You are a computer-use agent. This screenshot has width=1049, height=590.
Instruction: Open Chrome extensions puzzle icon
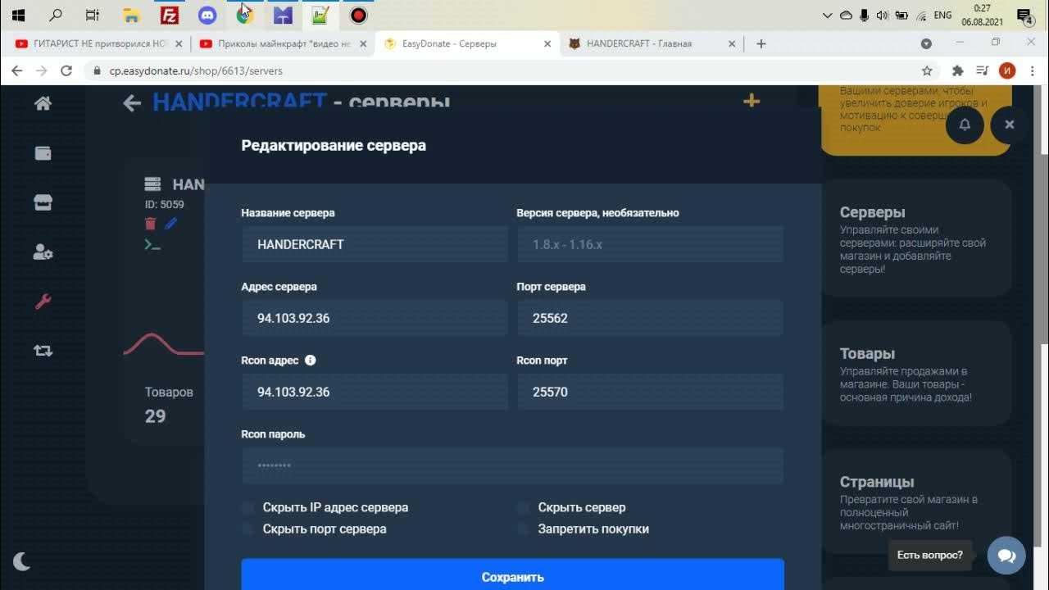tap(957, 71)
